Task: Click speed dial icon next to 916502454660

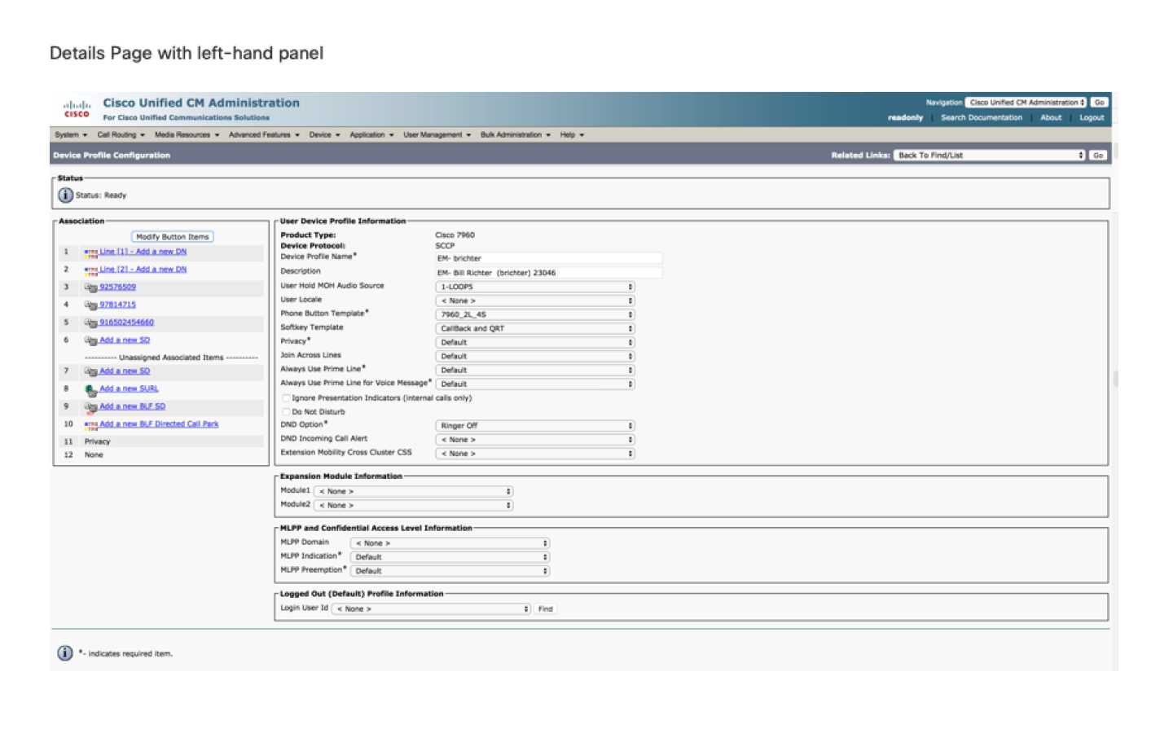Action: [x=90, y=323]
